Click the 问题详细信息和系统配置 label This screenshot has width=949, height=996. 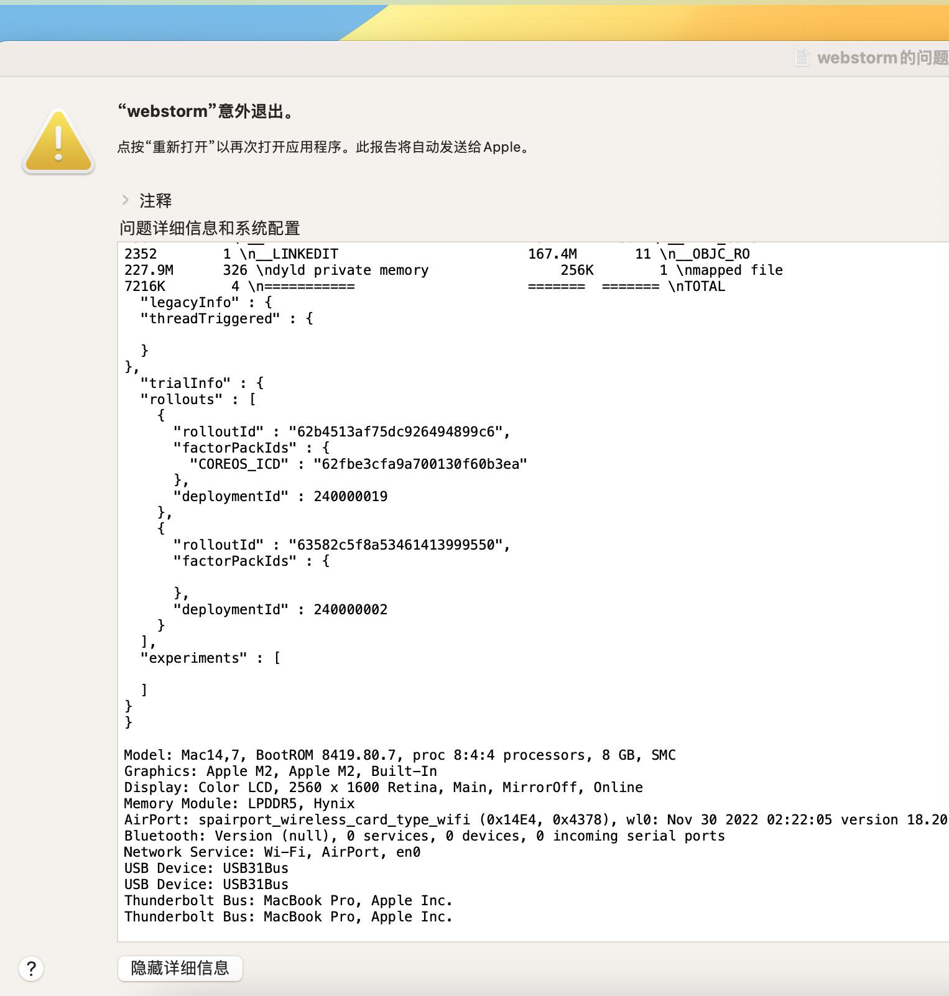210,228
